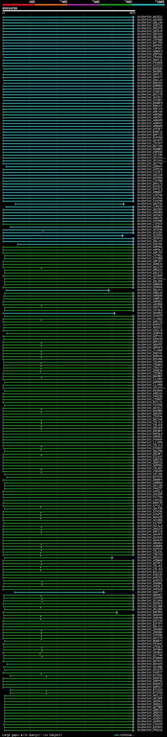Viewport: 167px width, 737px height.
Task: Select the UniRef100_Q38JH2 label
Action: pos(150,244)
